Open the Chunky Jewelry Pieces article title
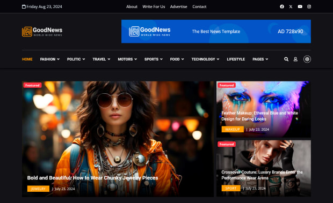This screenshot has height=203, width=333. 92,178
